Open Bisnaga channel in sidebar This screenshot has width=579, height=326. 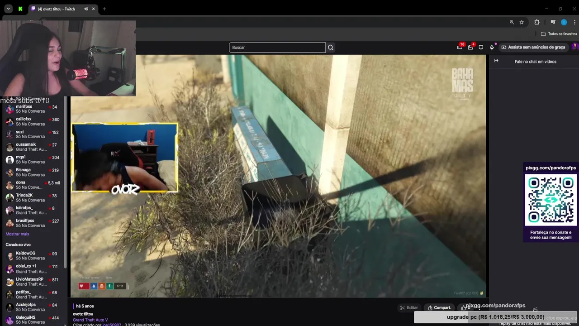click(32, 172)
